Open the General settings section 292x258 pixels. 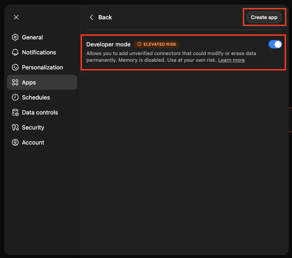click(x=42, y=37)
